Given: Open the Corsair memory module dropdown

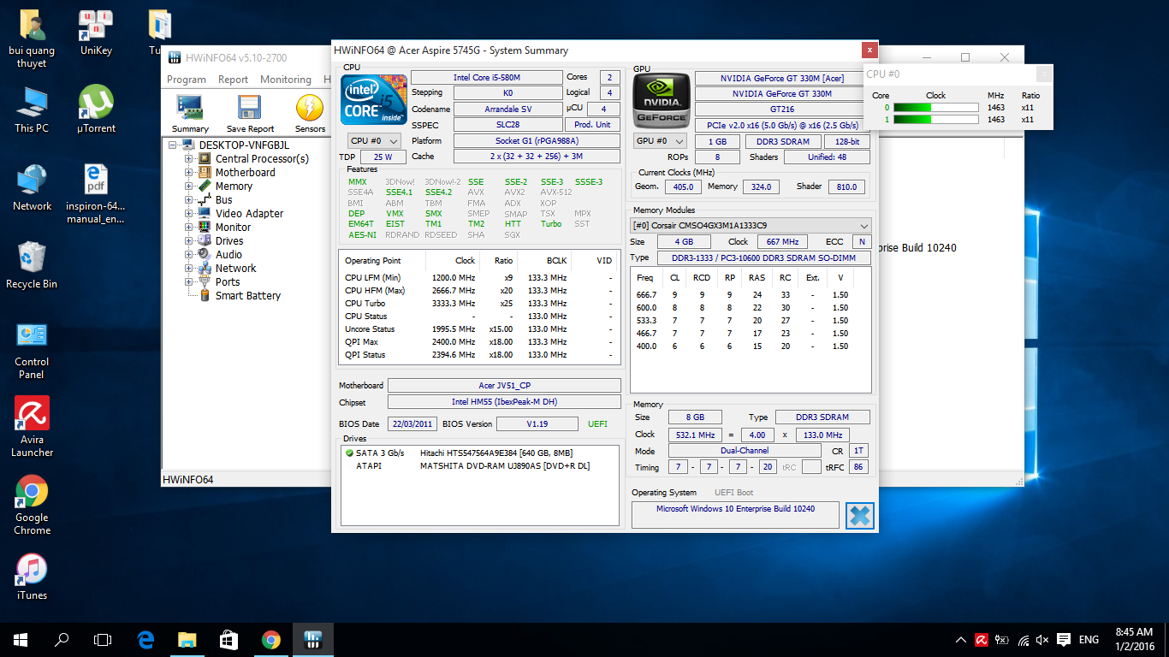Looking at the screenshot, I should 751,226.
